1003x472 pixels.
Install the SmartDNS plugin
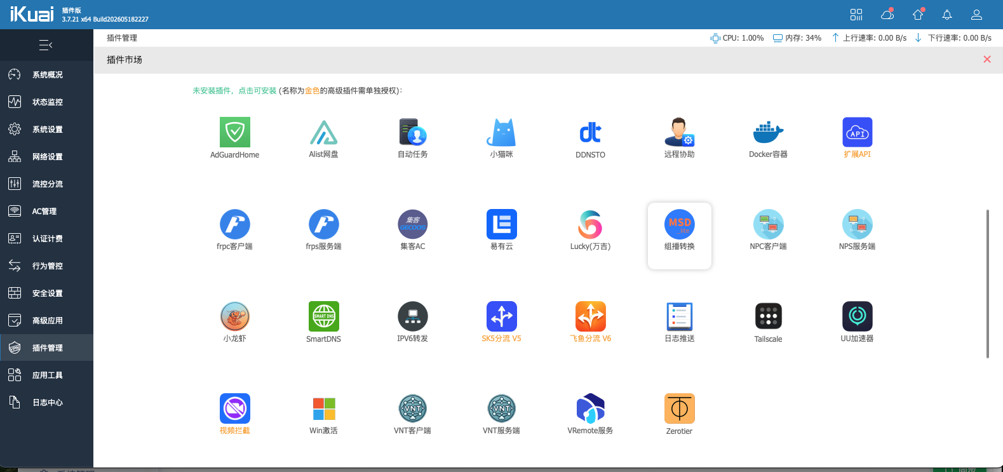point(324,316)
